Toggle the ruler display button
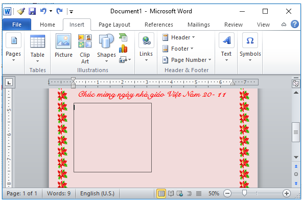The height and width of the screenshot is (201, 303). [296, 83]
